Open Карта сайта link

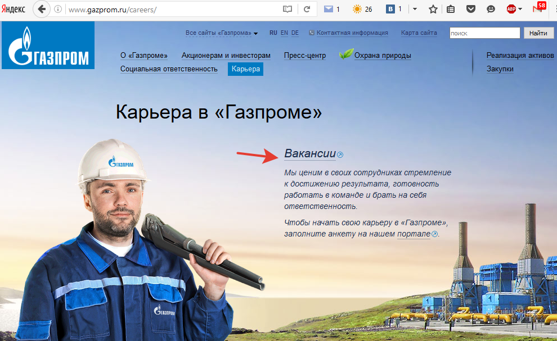419,33
